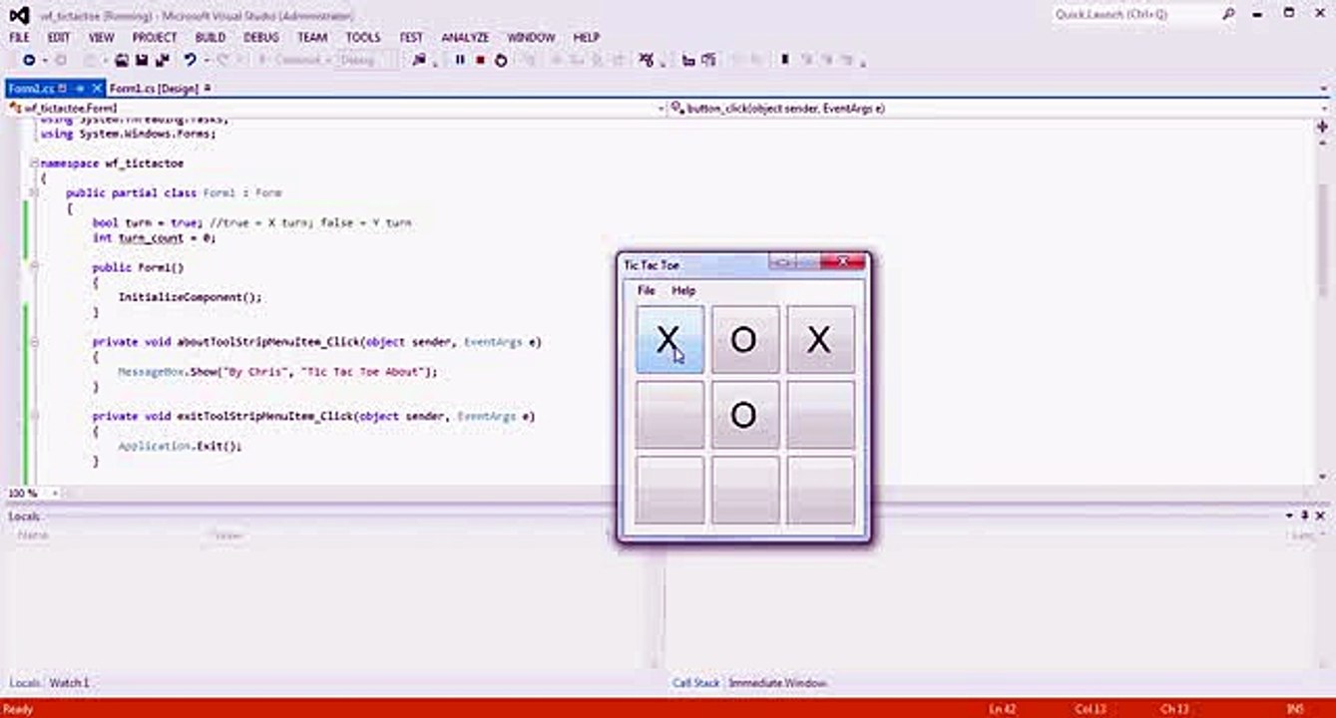Click the empty bottom-right Tic Tac Toe tile
Viewport: 1336px width, 718px height.
(820, 490)
